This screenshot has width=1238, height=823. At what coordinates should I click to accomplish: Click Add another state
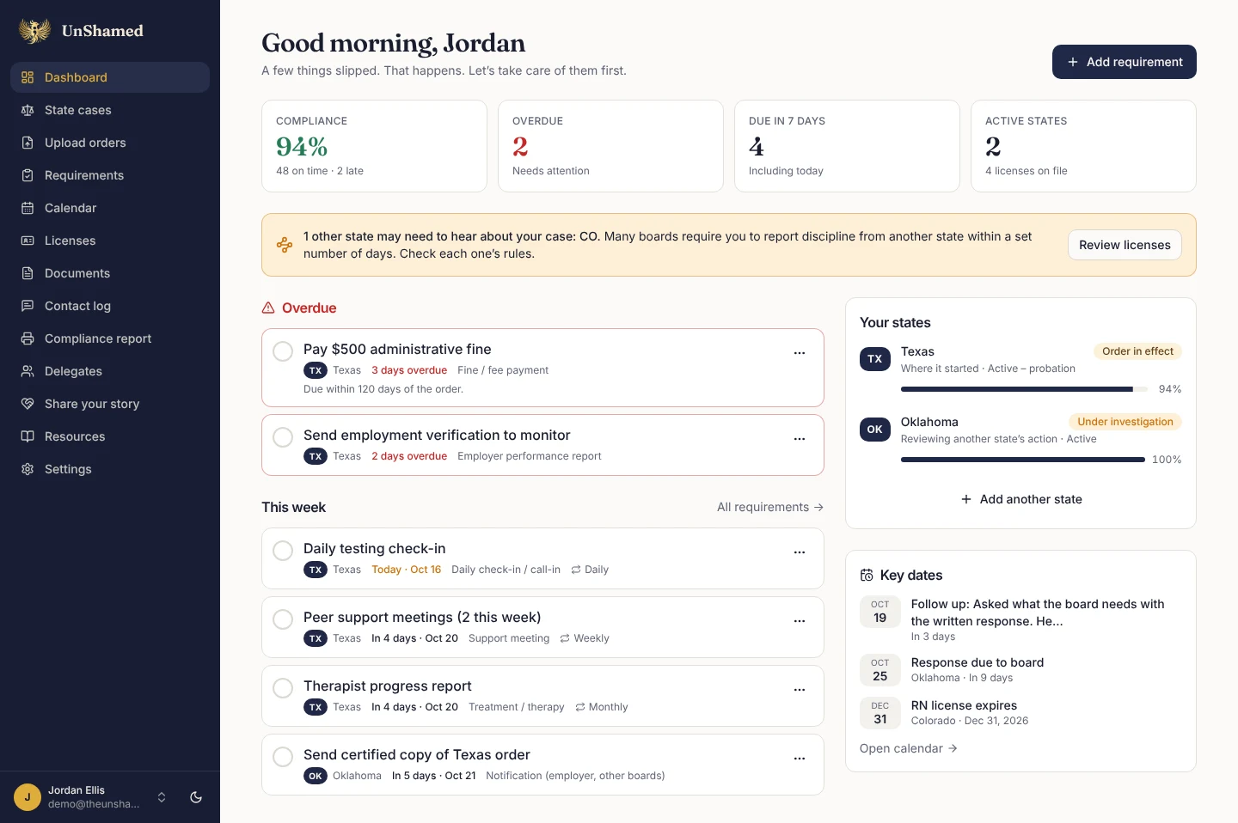pyautogui.click(x=1021, y=499)
